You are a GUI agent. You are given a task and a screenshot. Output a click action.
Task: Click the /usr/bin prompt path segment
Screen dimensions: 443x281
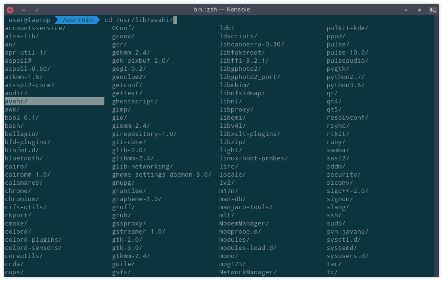pyautogui.click(x=77, y=20)
